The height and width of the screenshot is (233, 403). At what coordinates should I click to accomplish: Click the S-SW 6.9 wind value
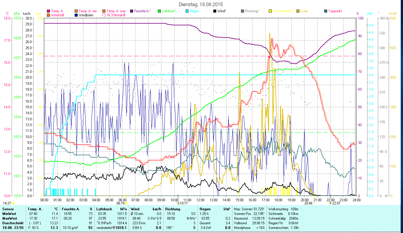coord(154,218)
